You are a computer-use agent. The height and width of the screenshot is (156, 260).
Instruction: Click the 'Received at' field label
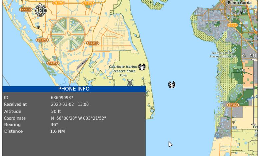15,104
